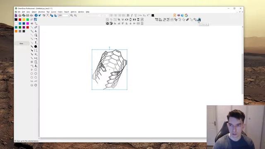Click the Help question mark icon
The height and width of the screenshot is (149, 265).
(36, 15)
